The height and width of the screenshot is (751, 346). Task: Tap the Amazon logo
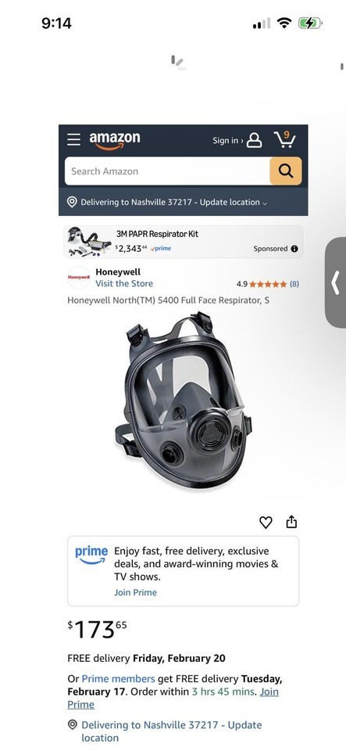[x=115, y=140]
